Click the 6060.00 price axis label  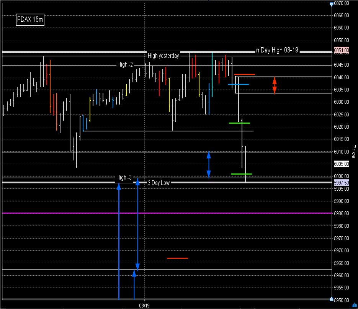[x=342, y=28]
